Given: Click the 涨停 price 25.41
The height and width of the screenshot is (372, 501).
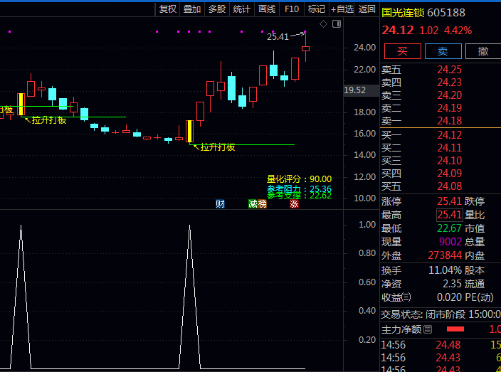Looking at the screenshot, I should 450,201.
